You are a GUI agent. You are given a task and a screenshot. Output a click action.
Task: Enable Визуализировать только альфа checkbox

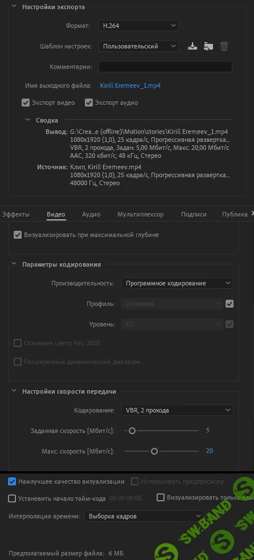(x=161, y=497)
